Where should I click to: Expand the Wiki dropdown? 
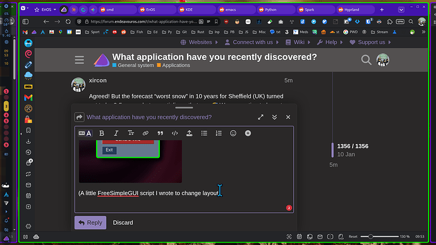click(x=298, y=42)
